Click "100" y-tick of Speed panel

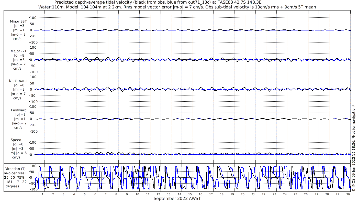coord(34,142)
